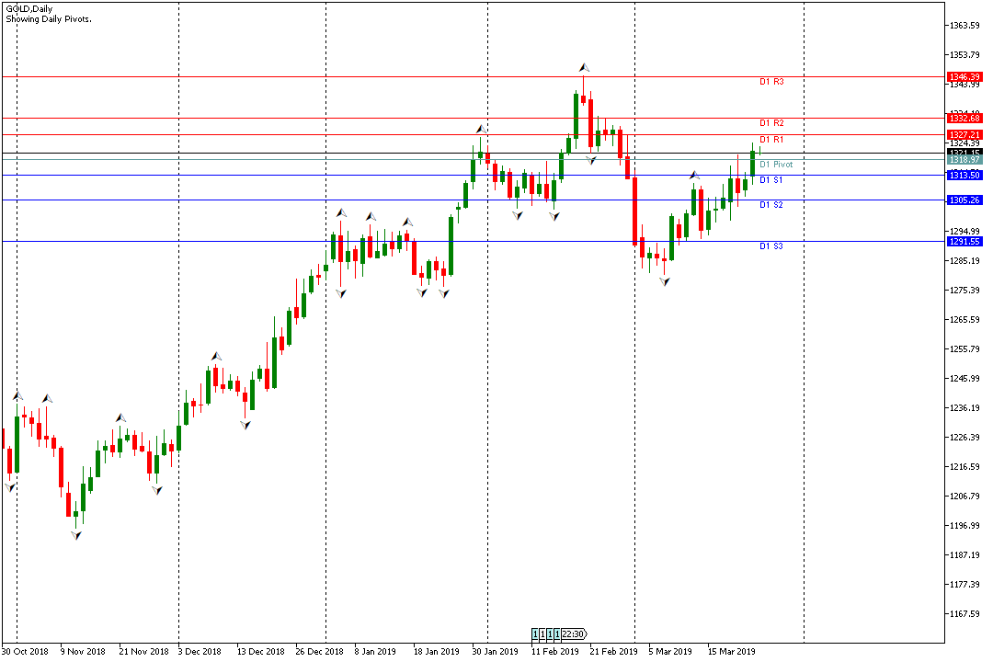This screenshot has height=662, width=993.
Task: Select the D1 R3 resistance label
Action: tap(770, 82)
